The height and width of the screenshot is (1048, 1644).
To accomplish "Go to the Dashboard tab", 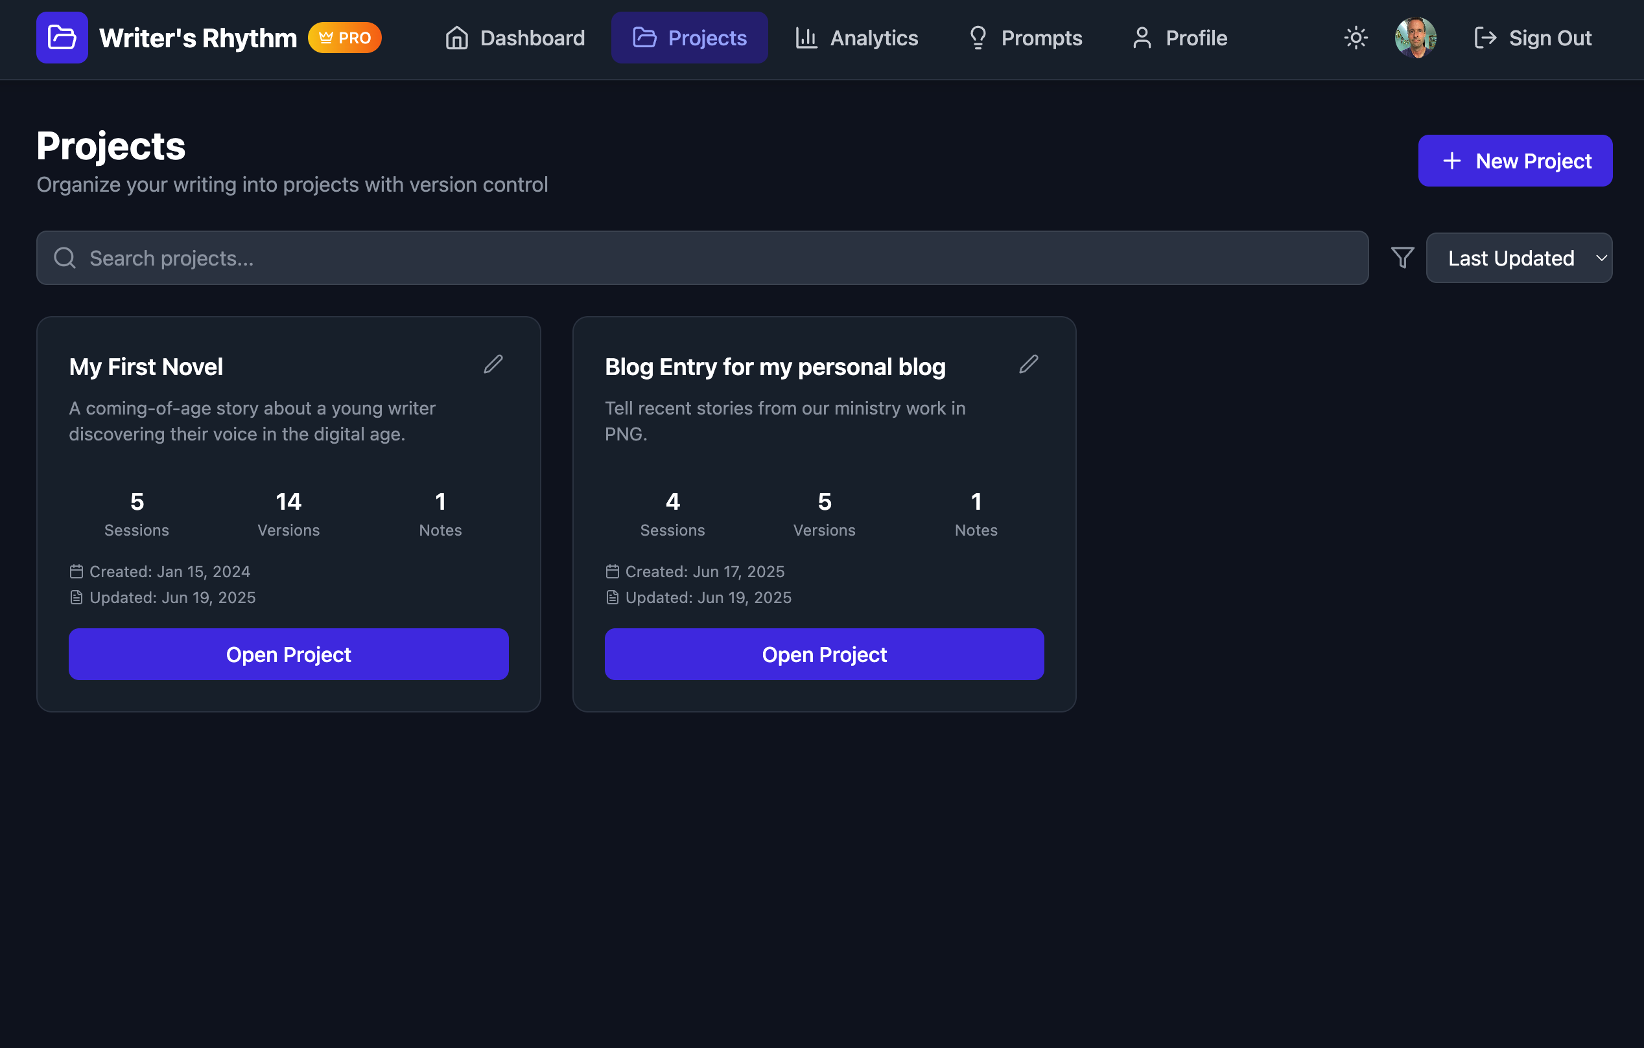I will coord(515,38).
